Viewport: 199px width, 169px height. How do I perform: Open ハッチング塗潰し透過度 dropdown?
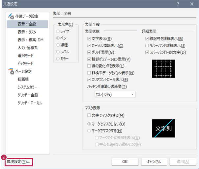(115, 94)
